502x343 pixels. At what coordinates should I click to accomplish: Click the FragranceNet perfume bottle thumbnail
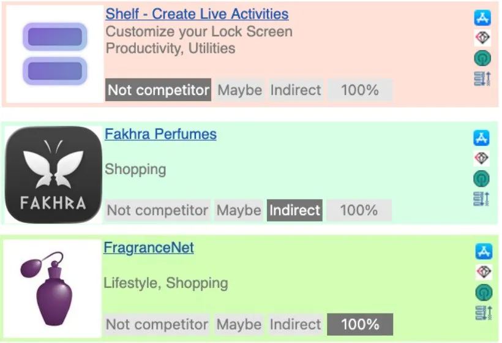[53, 288]
